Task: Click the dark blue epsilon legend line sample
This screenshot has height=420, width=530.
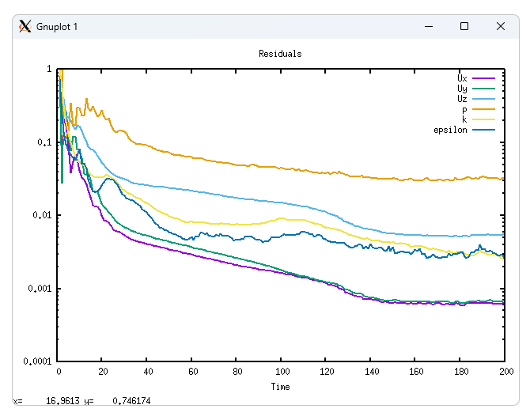Action: [x=483, y=130]
